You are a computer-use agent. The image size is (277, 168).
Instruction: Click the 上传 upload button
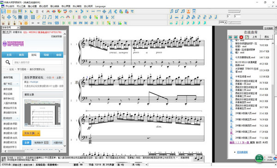click(x=254, y=37)
